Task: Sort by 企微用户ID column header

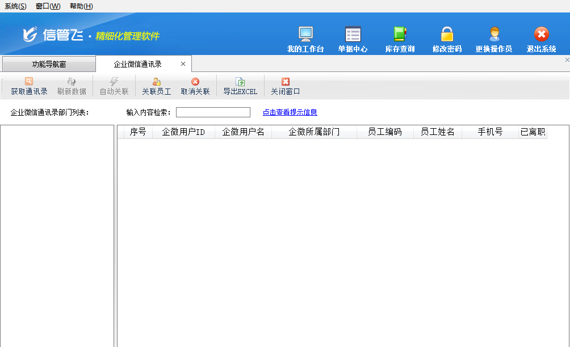Action: [x=183, y=132]
